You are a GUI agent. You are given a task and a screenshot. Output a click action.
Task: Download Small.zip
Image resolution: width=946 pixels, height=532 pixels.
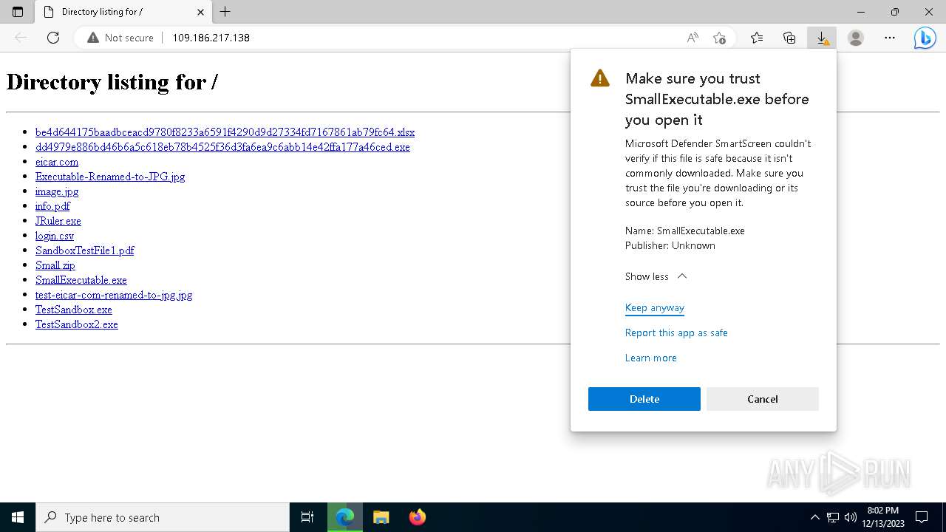pyautogui.click(x=55, y=265)
